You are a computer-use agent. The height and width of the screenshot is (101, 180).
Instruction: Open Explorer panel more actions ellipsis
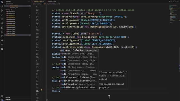[x=29, y=1]
